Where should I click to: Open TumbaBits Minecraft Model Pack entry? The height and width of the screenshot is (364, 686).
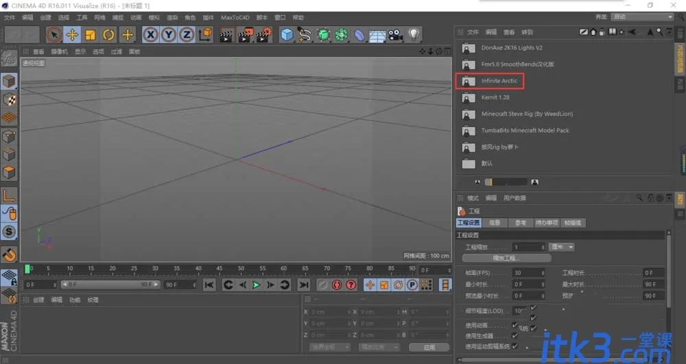[x=525, y=131]
